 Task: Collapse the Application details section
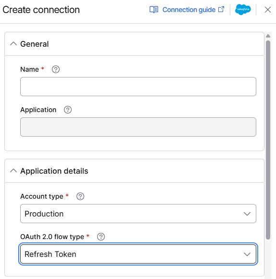[x=13, y=171]
